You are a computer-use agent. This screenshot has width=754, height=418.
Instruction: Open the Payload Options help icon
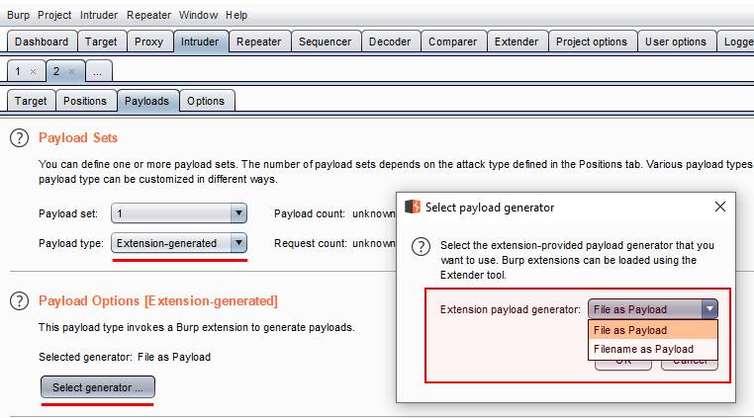19,301
